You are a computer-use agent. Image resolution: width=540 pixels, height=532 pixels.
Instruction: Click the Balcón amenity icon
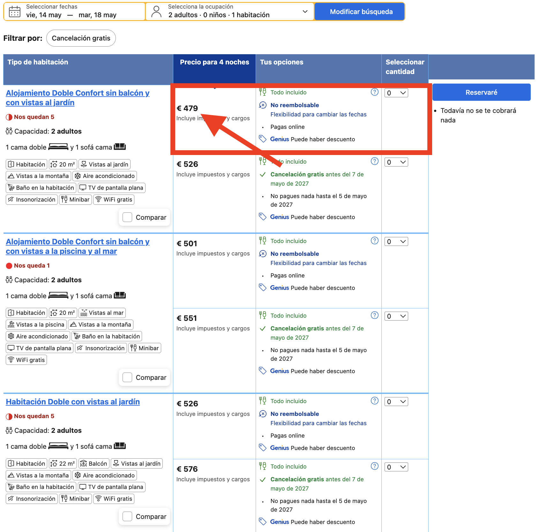(x=84, y=464)
